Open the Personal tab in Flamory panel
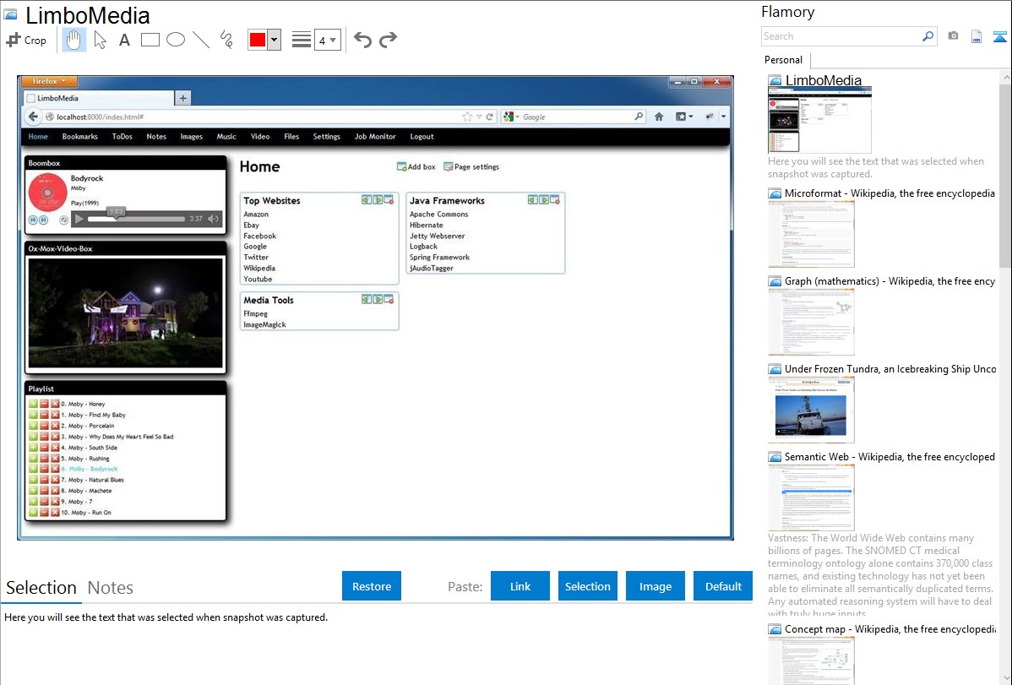The image size is (1012, 685). pos(783,60)
